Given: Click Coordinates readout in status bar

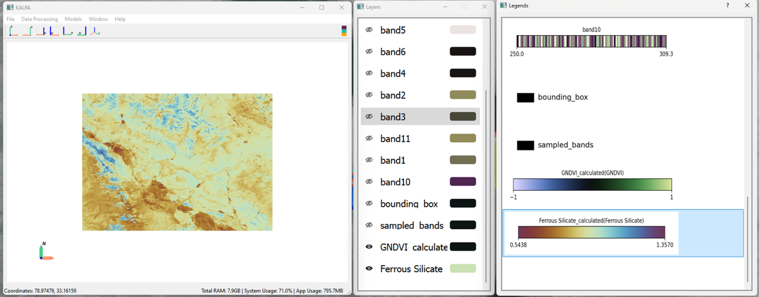Looking at the screenshot, I should (x=40, y=291).
